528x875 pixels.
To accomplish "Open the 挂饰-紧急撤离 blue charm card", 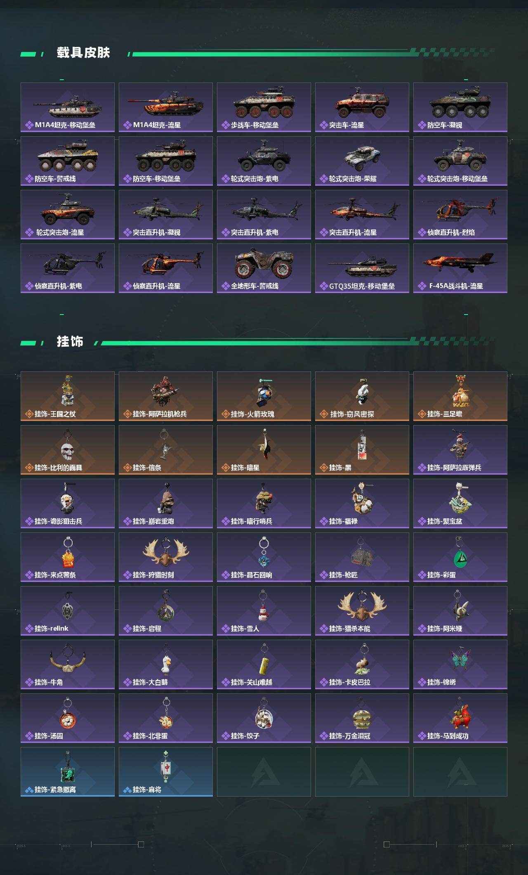I will [68, 772].
